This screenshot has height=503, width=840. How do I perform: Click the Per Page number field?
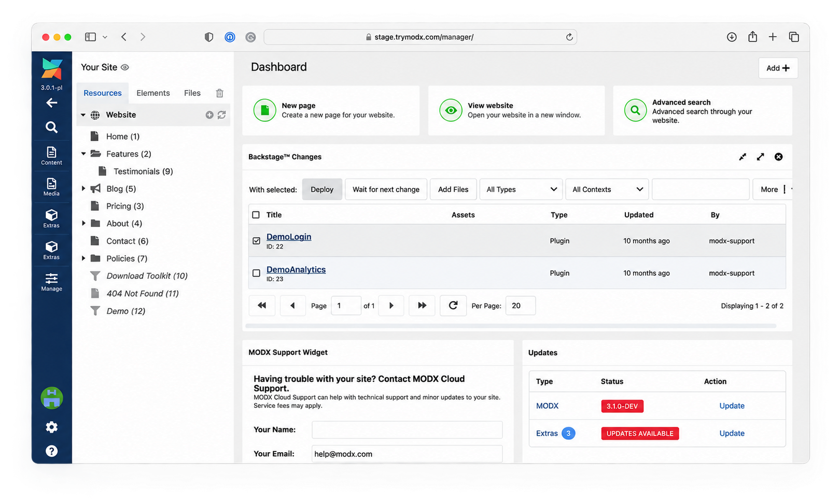[x=521, y=306]
